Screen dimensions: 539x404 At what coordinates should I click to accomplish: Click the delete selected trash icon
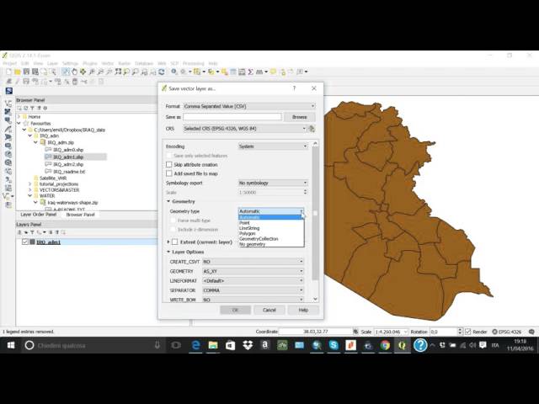(x=75, y=82)
